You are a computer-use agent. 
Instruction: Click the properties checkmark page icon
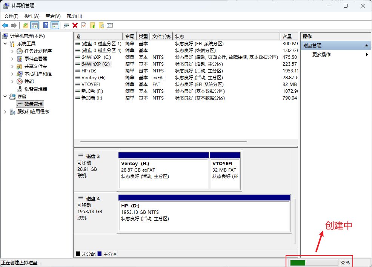(84, 25)
